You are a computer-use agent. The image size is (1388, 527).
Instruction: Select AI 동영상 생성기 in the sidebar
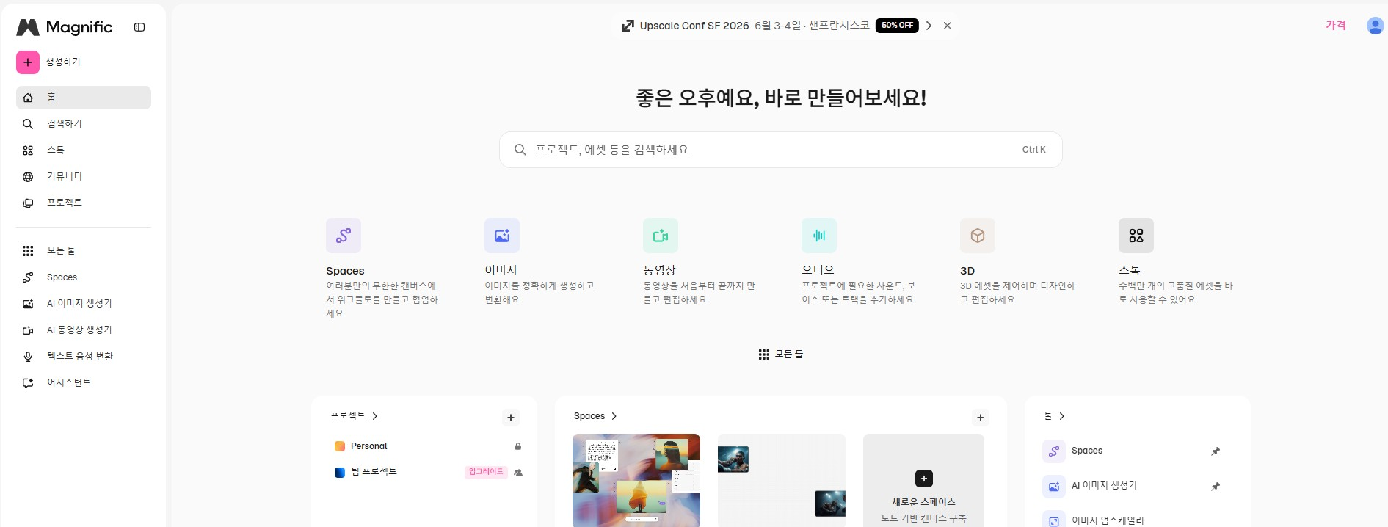tap(84, 330)
